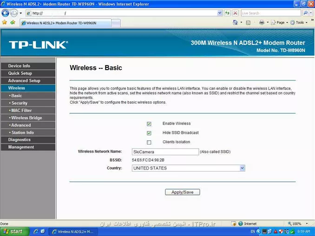Image resolution: width=315 pixels, height=236 pixels.
Task: Click the Home page icon
Action: click(x=235, y=22)
